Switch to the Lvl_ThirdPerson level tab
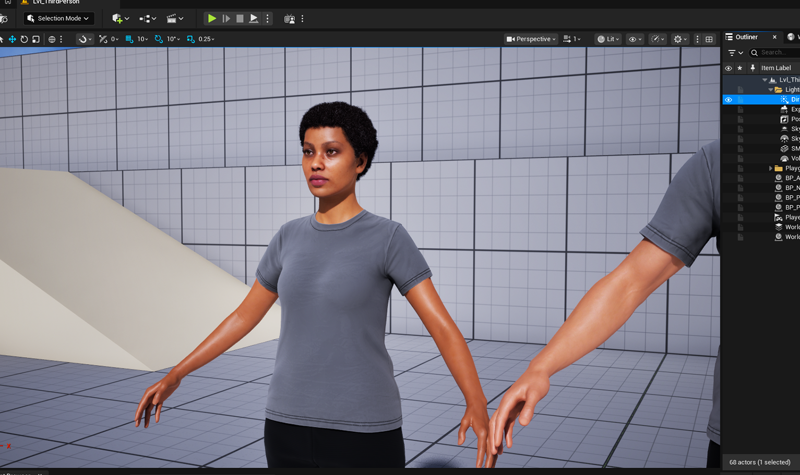The width and height of the screenshot is (800, 475). pos(55,3)
